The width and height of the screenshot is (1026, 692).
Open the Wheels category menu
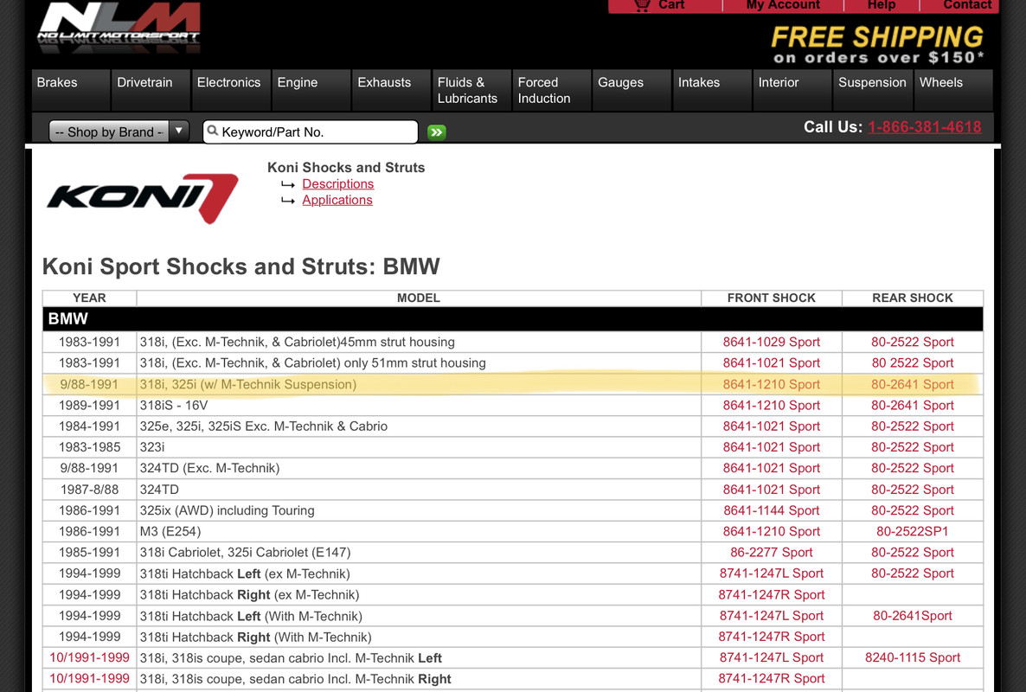(x=953, y=90)
